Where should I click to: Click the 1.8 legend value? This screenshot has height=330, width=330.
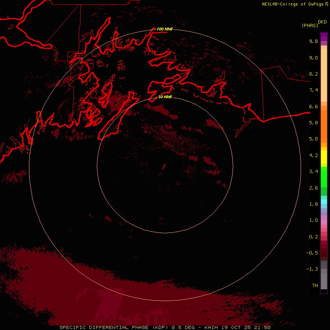(x=313, y=204)
